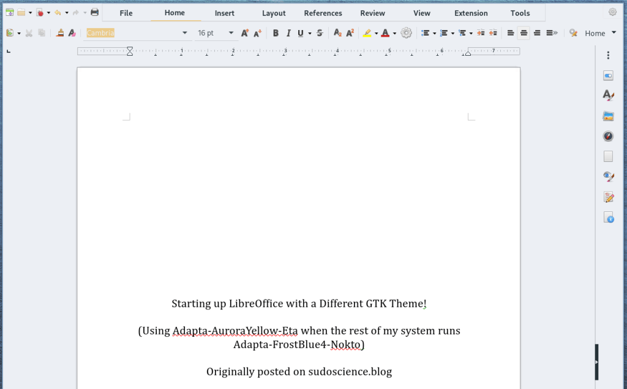Expand the font name dropdown
The width and height of the screenshot is (627, 389).
click(x=184, y=32)
